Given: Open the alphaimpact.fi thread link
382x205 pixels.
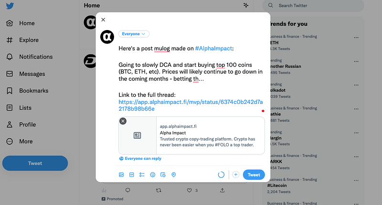Looking at the screenshot, I should pyautogui.click(x=191, y=105).
